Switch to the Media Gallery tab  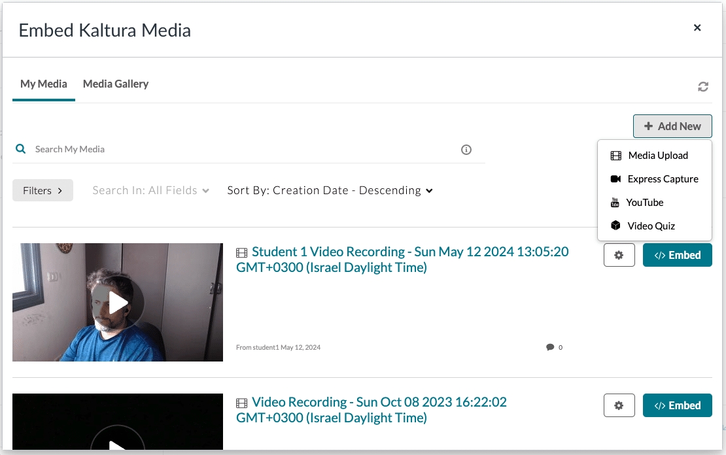tap(116, 84)
